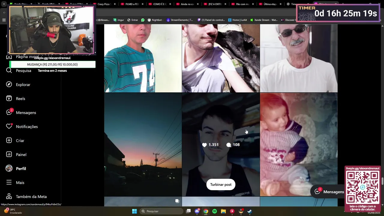The height and width of the screenshot is (216, 384).
Task: Click the MUDANÇA R$ 211,00 goal bar
Action: pyautogui.click(x=52, y=64)
